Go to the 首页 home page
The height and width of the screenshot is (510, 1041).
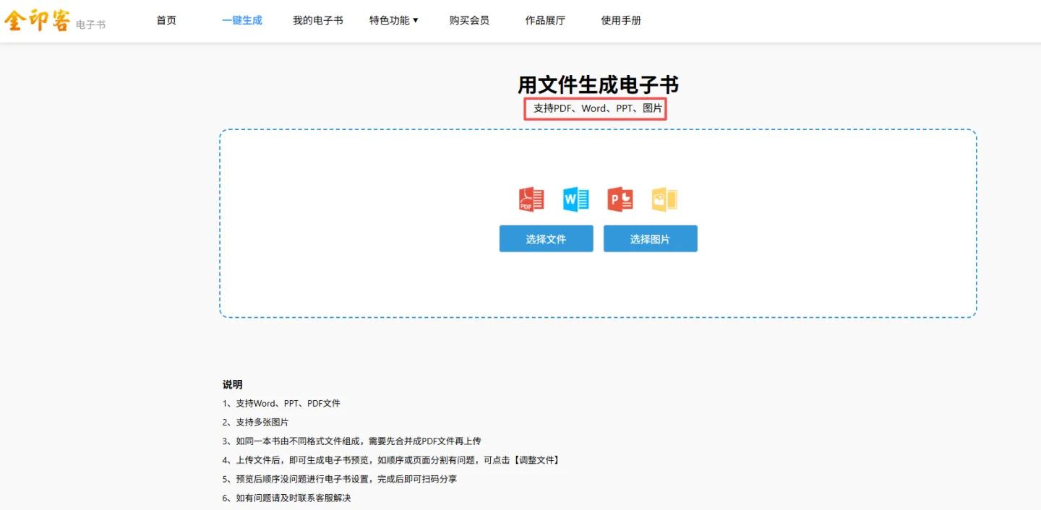click(166, 20)
